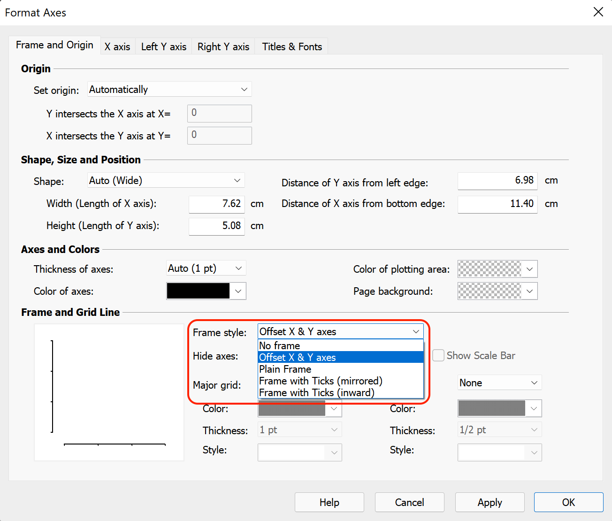
Task: Switch to the "Titles & Fonts" tab
Action: 291,46
